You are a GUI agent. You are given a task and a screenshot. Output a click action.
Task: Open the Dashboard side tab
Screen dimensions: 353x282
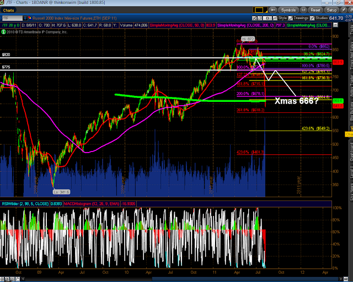tap(351, 151)
